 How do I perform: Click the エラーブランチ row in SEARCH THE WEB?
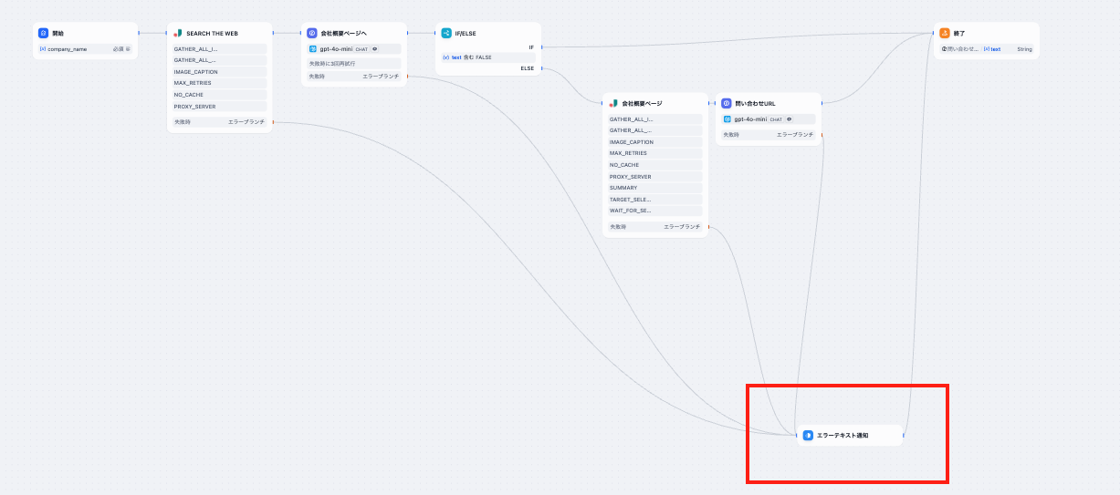[219, 121]
